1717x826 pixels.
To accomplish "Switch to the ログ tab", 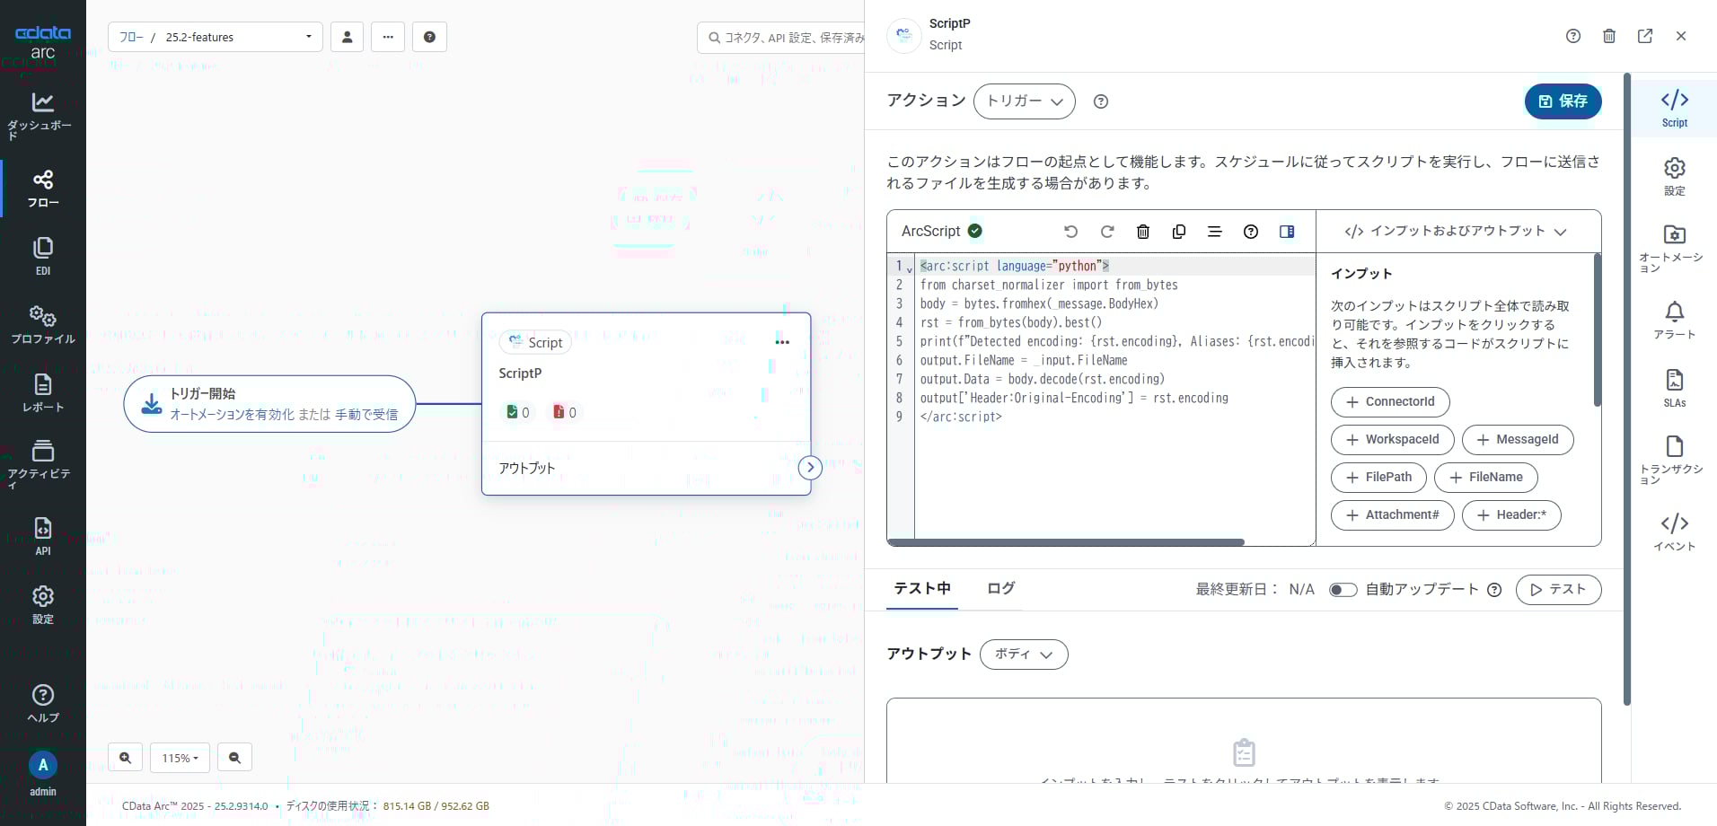I will coord(999,588).
